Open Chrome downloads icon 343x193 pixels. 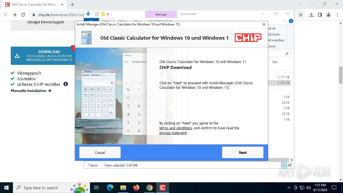[x=311, y=15]
